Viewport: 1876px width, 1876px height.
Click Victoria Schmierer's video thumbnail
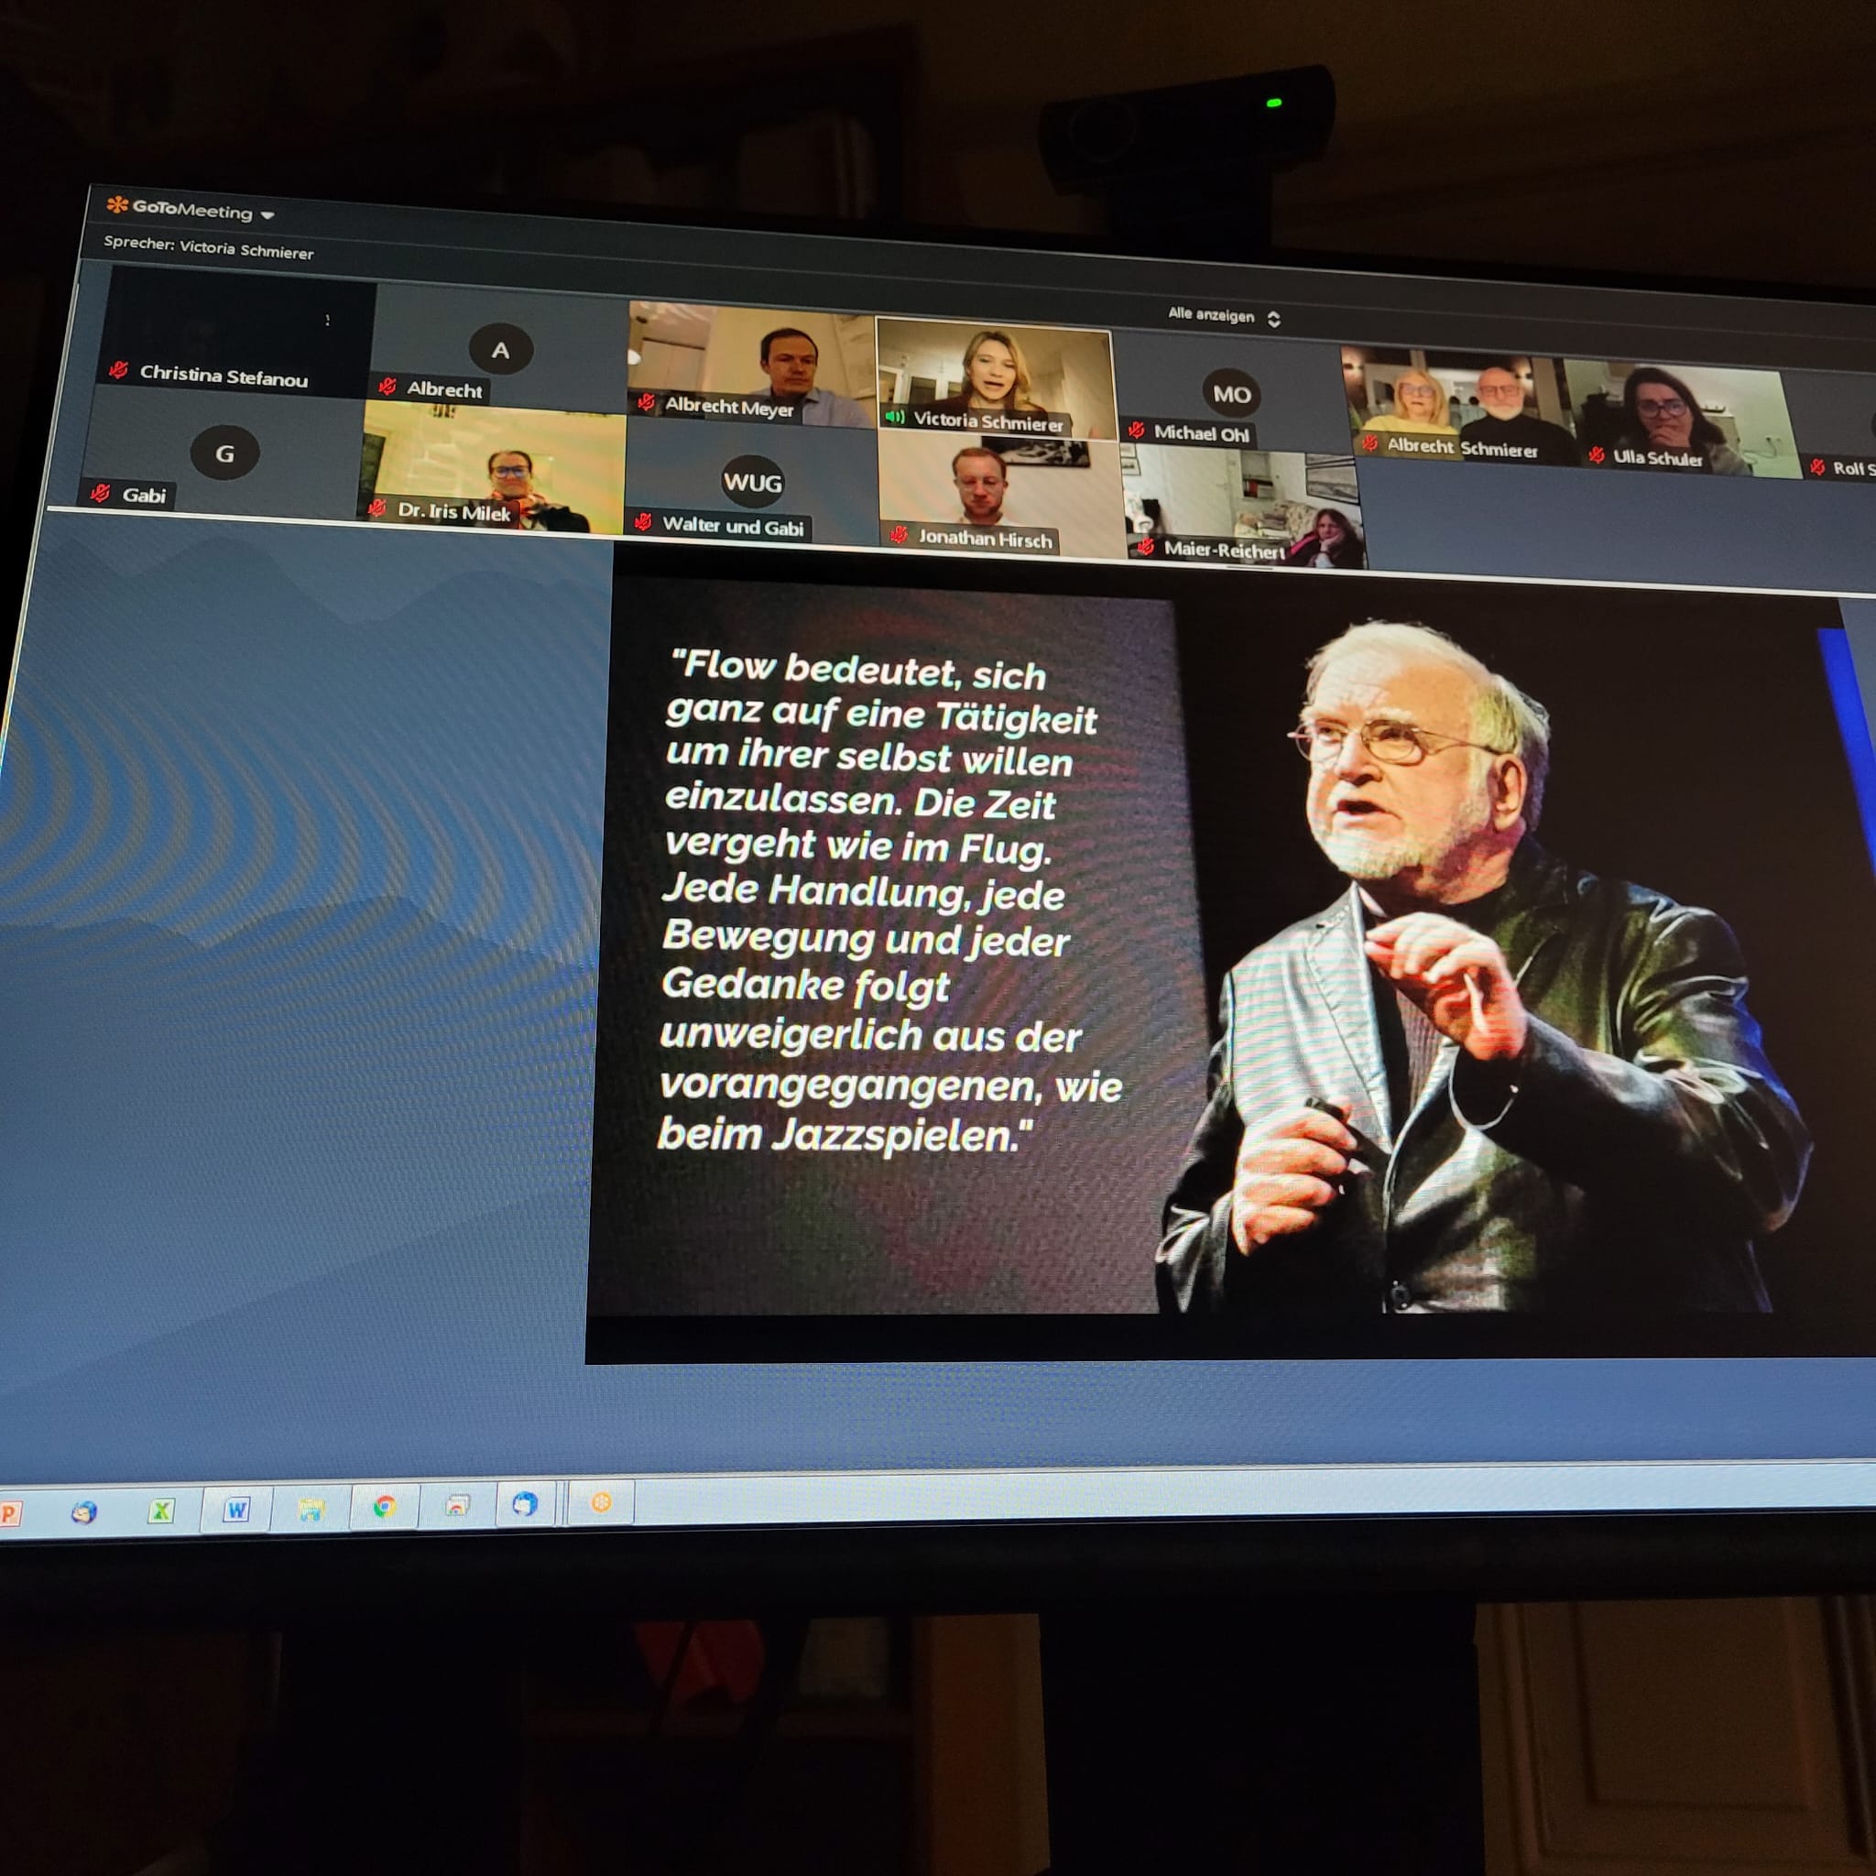click(994, 374)
